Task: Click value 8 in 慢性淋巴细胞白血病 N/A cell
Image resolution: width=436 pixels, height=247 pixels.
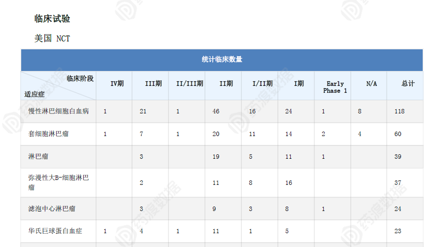Action: 360,111
